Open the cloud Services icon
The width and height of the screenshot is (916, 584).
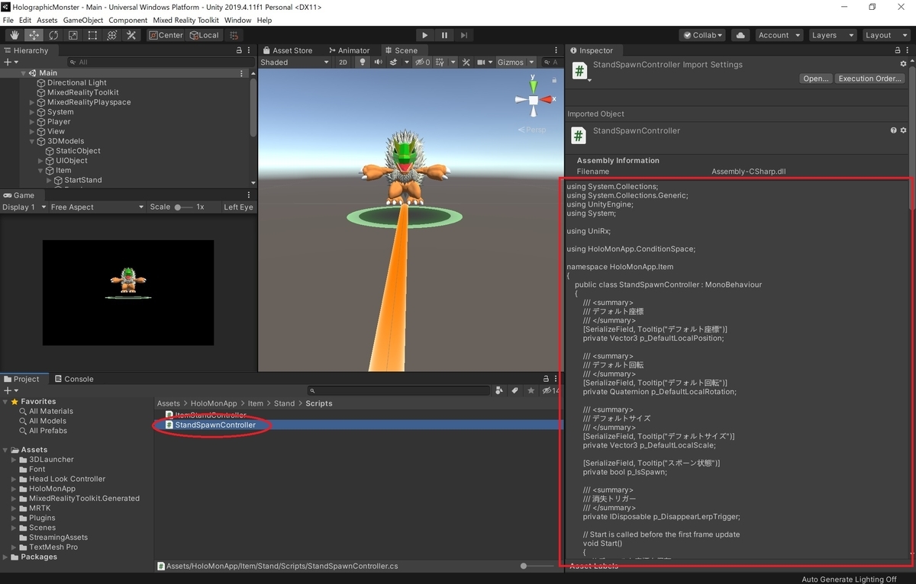coord(740,35)
